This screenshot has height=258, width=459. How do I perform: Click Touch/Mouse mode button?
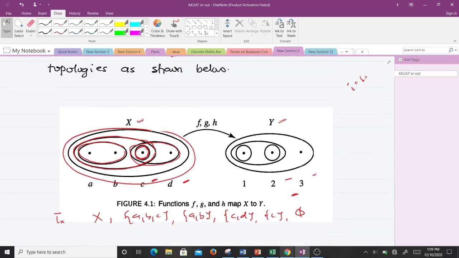pyautogui.click(x=36, y=5)
